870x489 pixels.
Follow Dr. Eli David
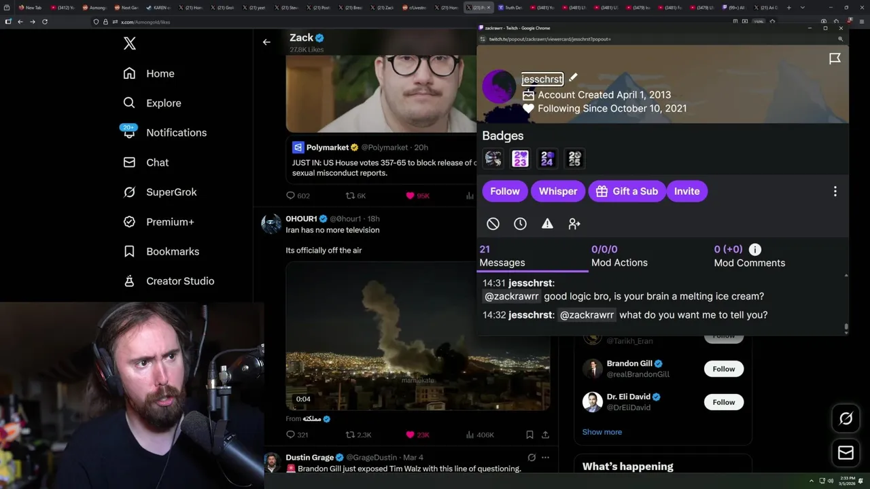(724, 402)
